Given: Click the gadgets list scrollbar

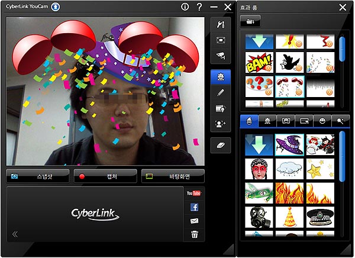Looking at the screenshot, I should 343,156.
